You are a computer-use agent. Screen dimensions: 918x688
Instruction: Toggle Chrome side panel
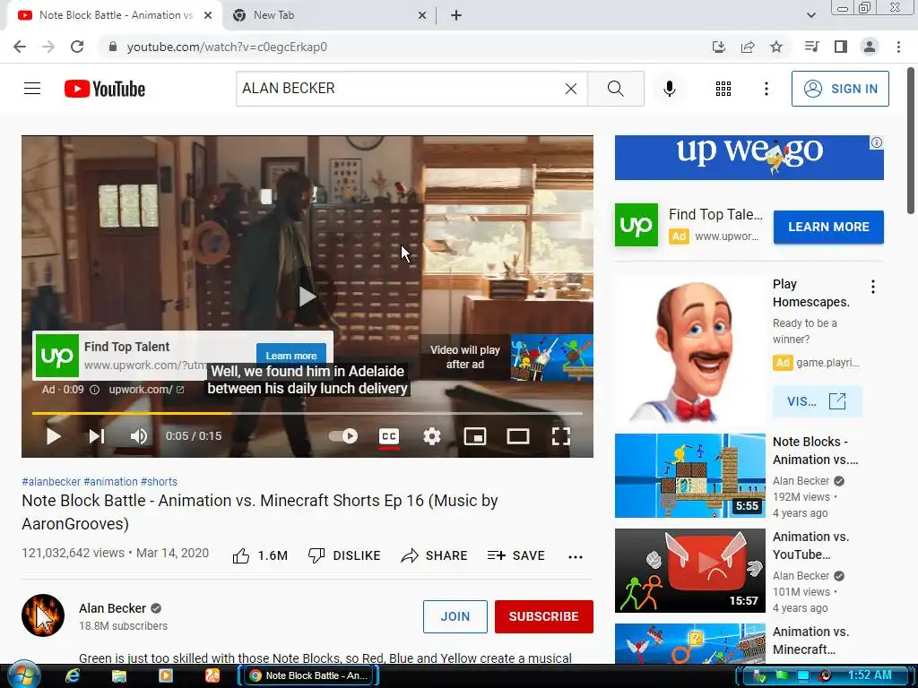[841, 47]
